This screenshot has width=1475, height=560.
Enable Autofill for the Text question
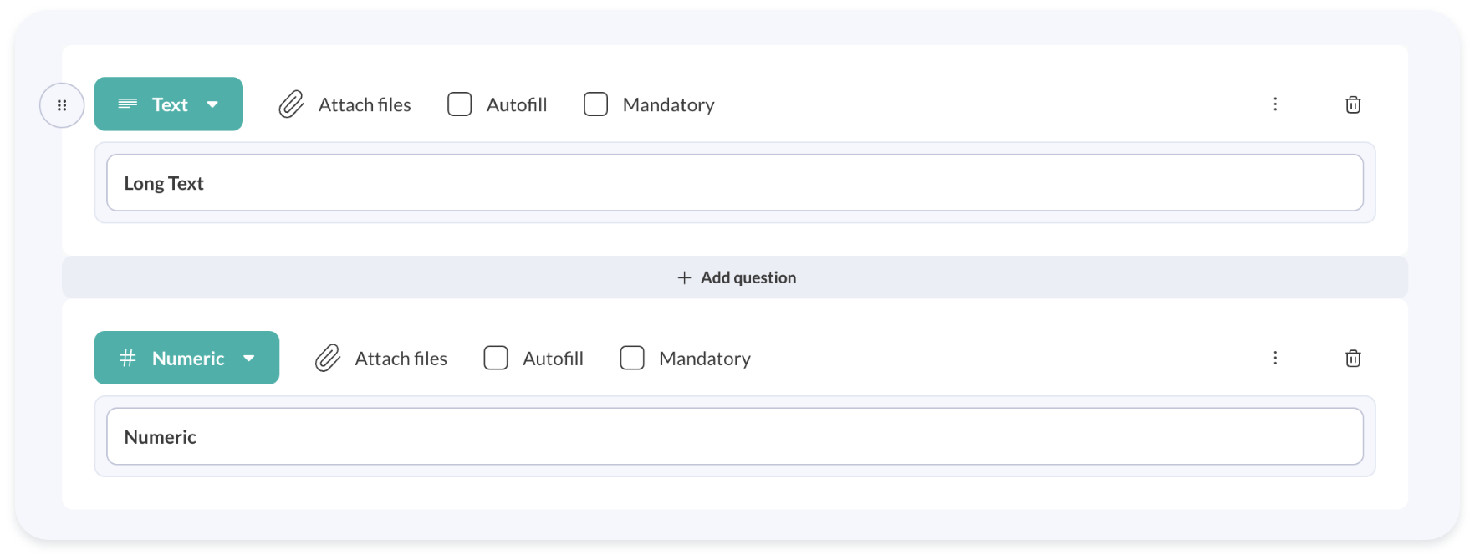click(x=460, y=104)
